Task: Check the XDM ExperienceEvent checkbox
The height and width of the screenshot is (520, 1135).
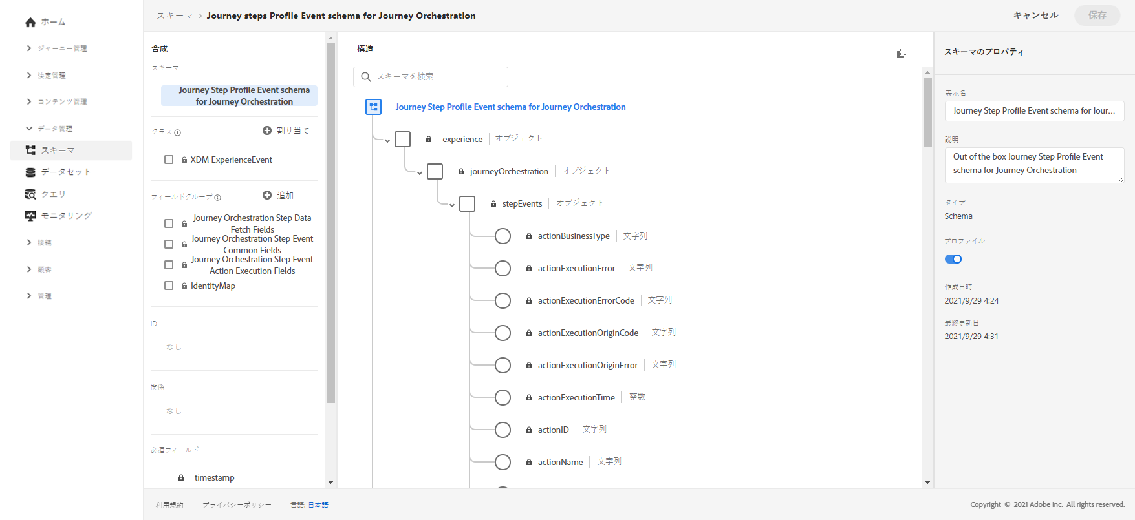Action: (169, 160)
